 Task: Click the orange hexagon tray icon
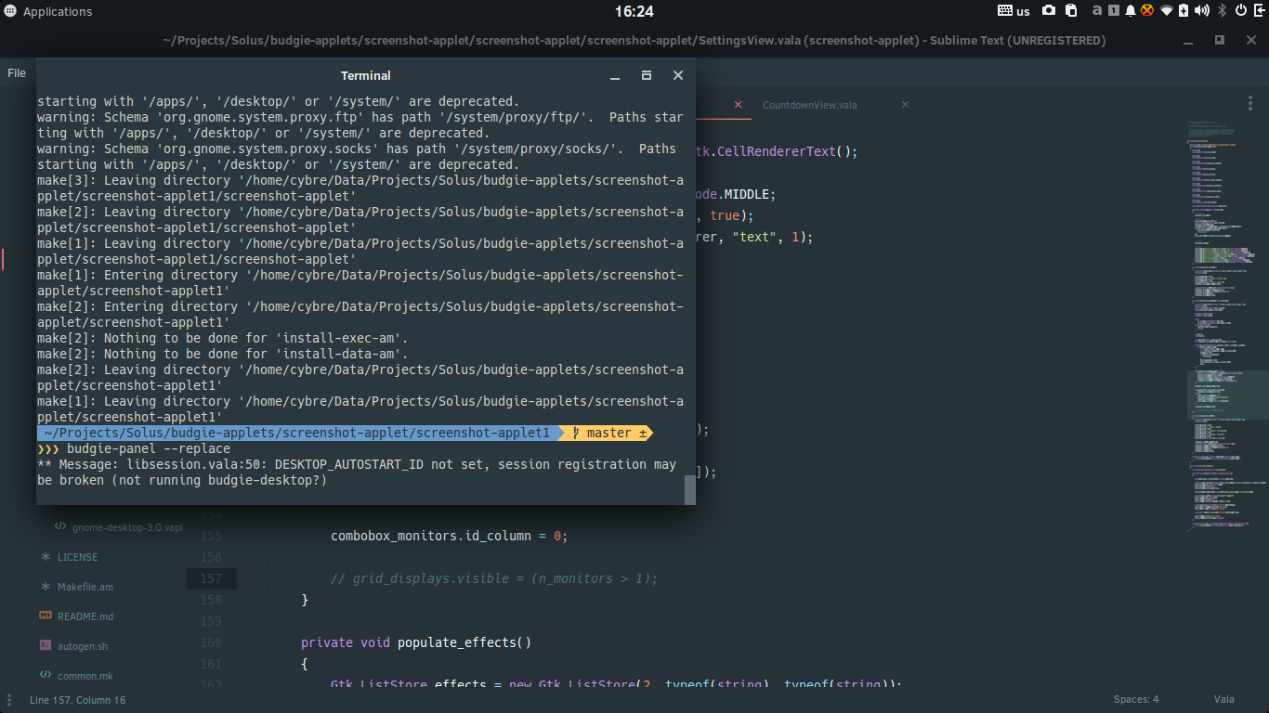point(1147,11)
